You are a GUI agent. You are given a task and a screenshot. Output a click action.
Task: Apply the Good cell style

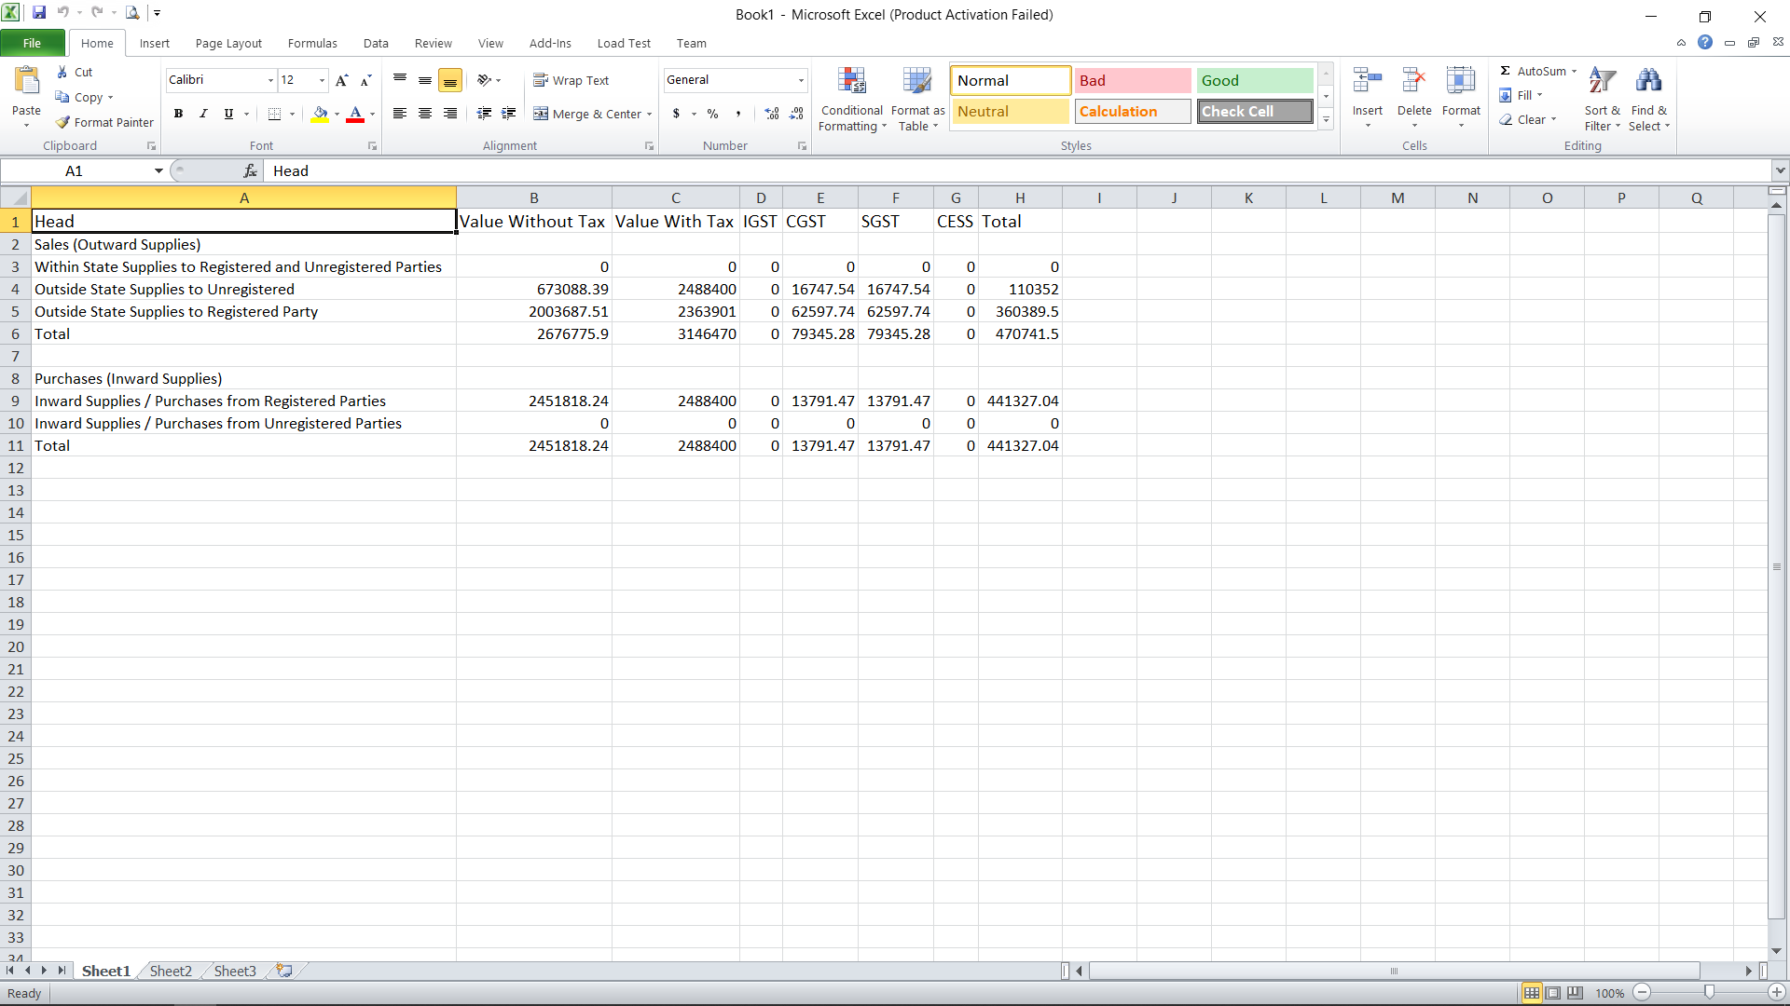tap(1254, 80)
